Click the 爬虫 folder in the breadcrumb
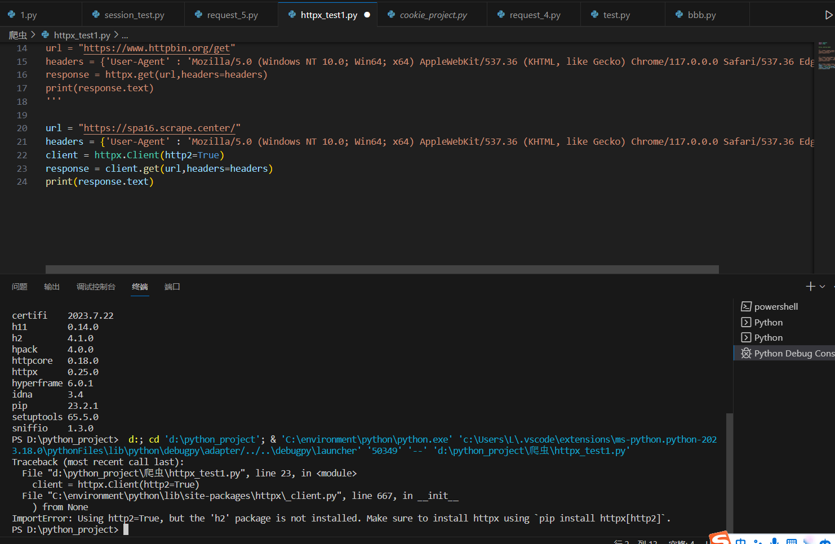 point(18,35)
